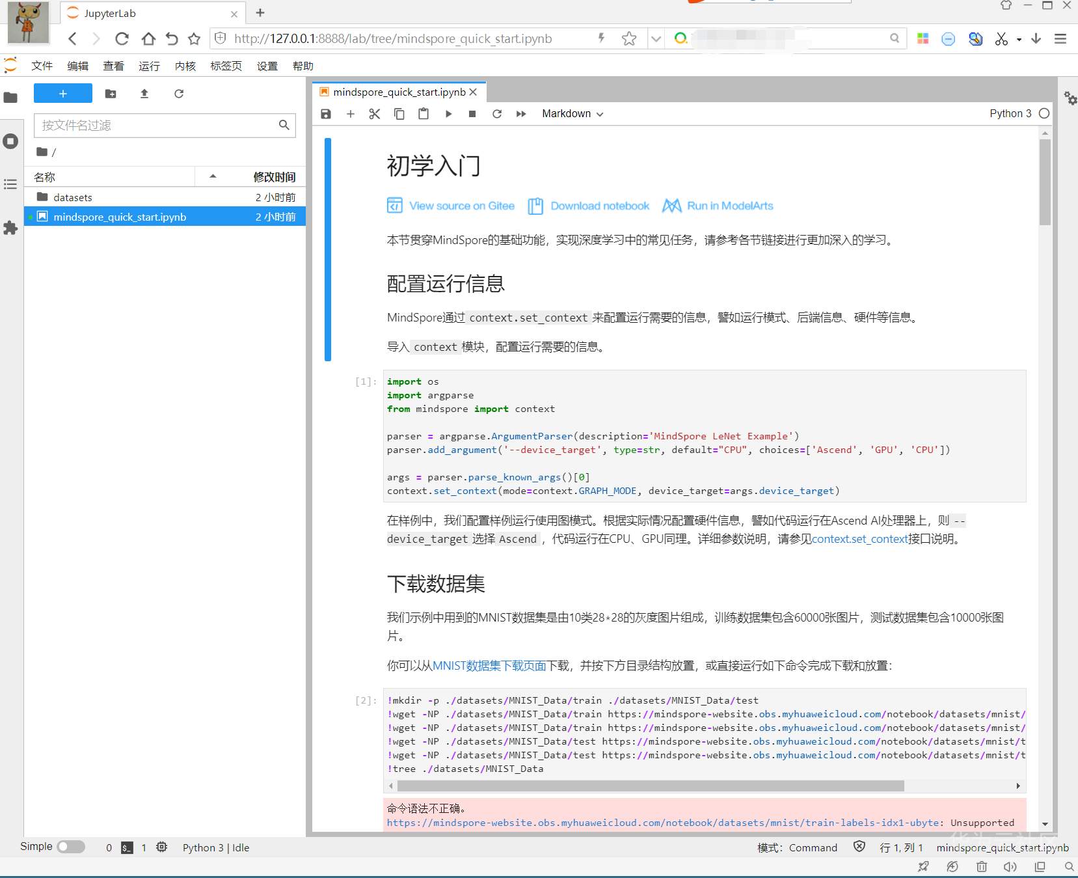Open the 设置 menu
This screenshot has width=1078, height=878.
tap(267, 66)
